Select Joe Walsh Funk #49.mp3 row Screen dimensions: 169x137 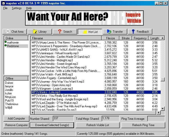96,74
